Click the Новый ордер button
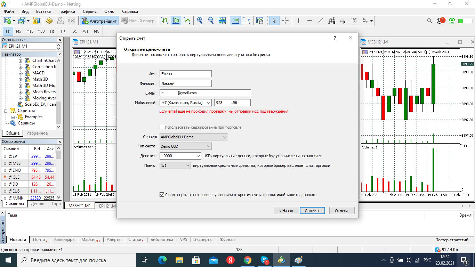 pyautogui.click(x=138, y=21)
